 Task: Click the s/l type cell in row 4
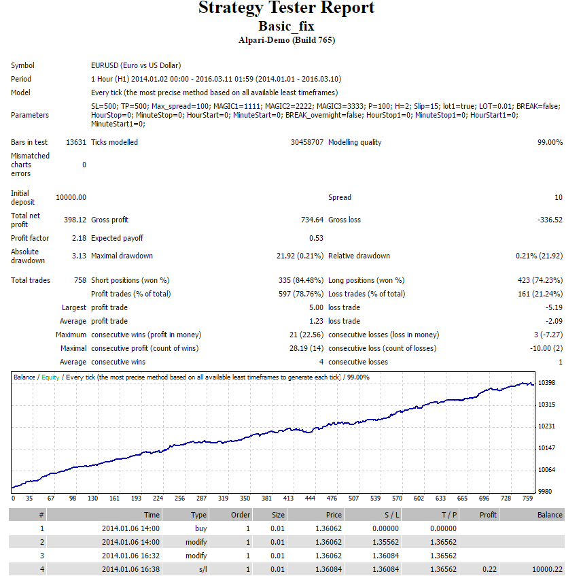203,570
